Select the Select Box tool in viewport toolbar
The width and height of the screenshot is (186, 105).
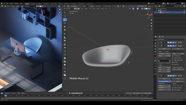pyautogui.click(x=65, y=13)
